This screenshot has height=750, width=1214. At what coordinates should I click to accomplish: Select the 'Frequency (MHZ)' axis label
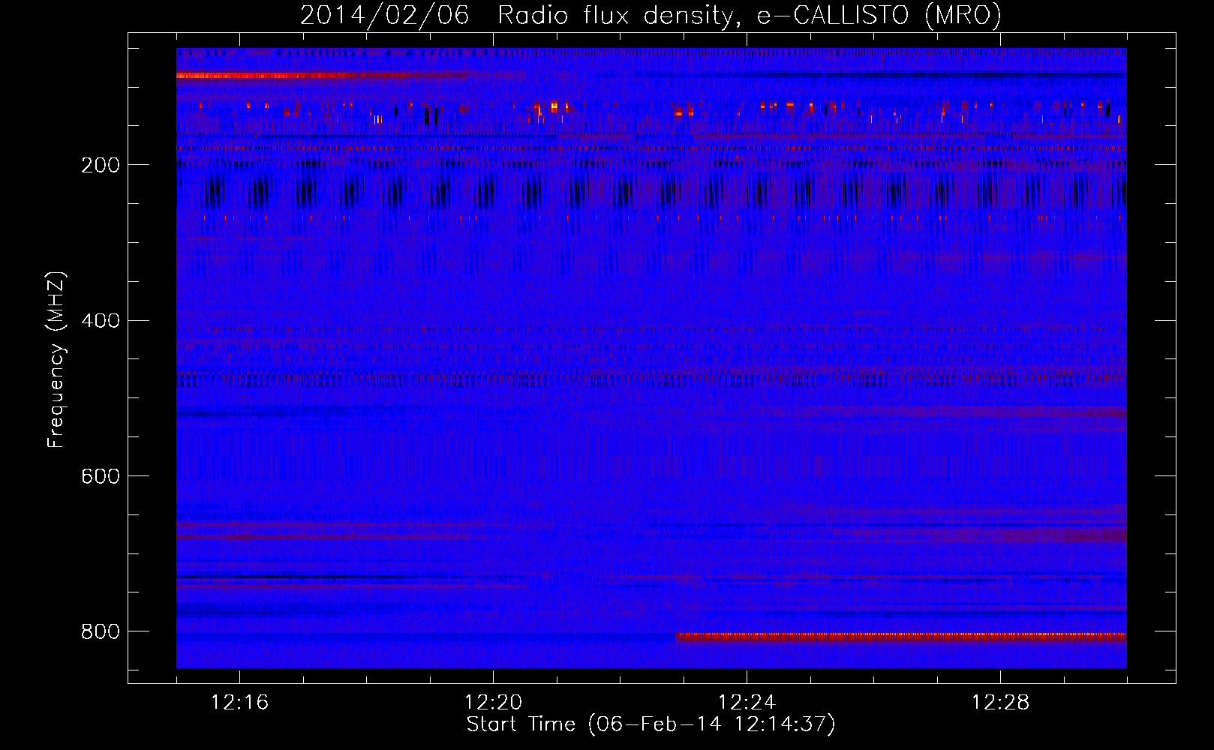(x=56, y=360)
